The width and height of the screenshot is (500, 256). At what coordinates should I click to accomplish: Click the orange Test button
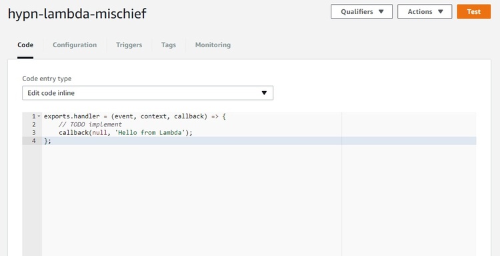point(473,11)
